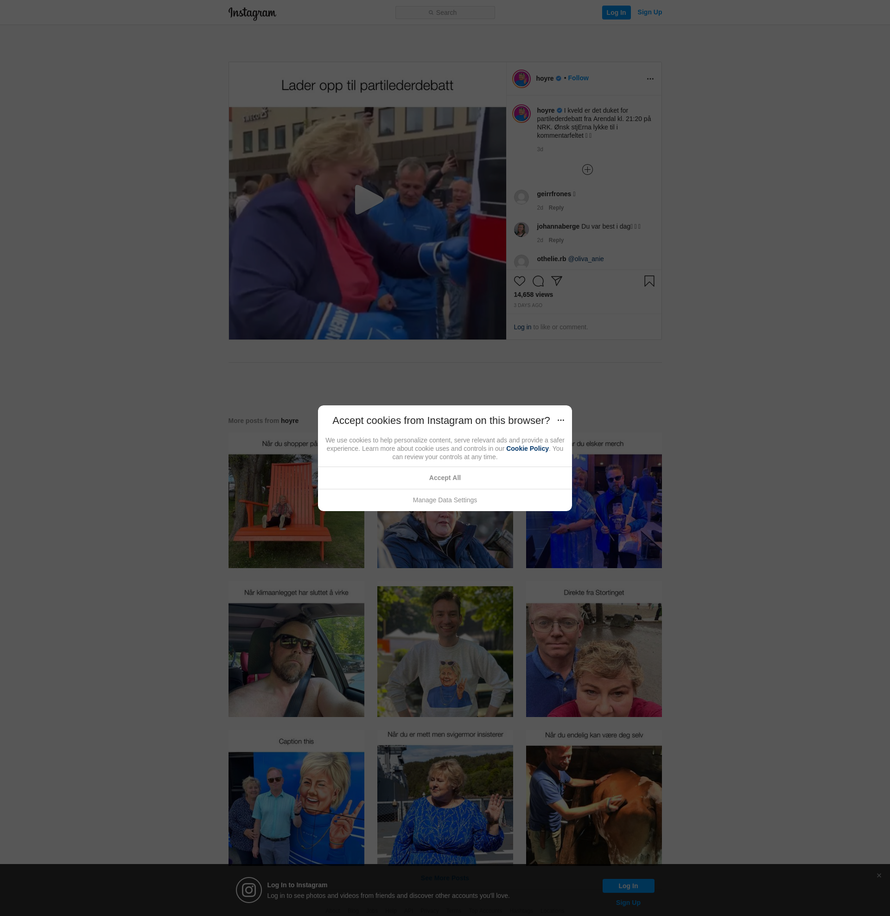Open post options three-dot menu
890x916 pixels.
[x=650, y=78]
